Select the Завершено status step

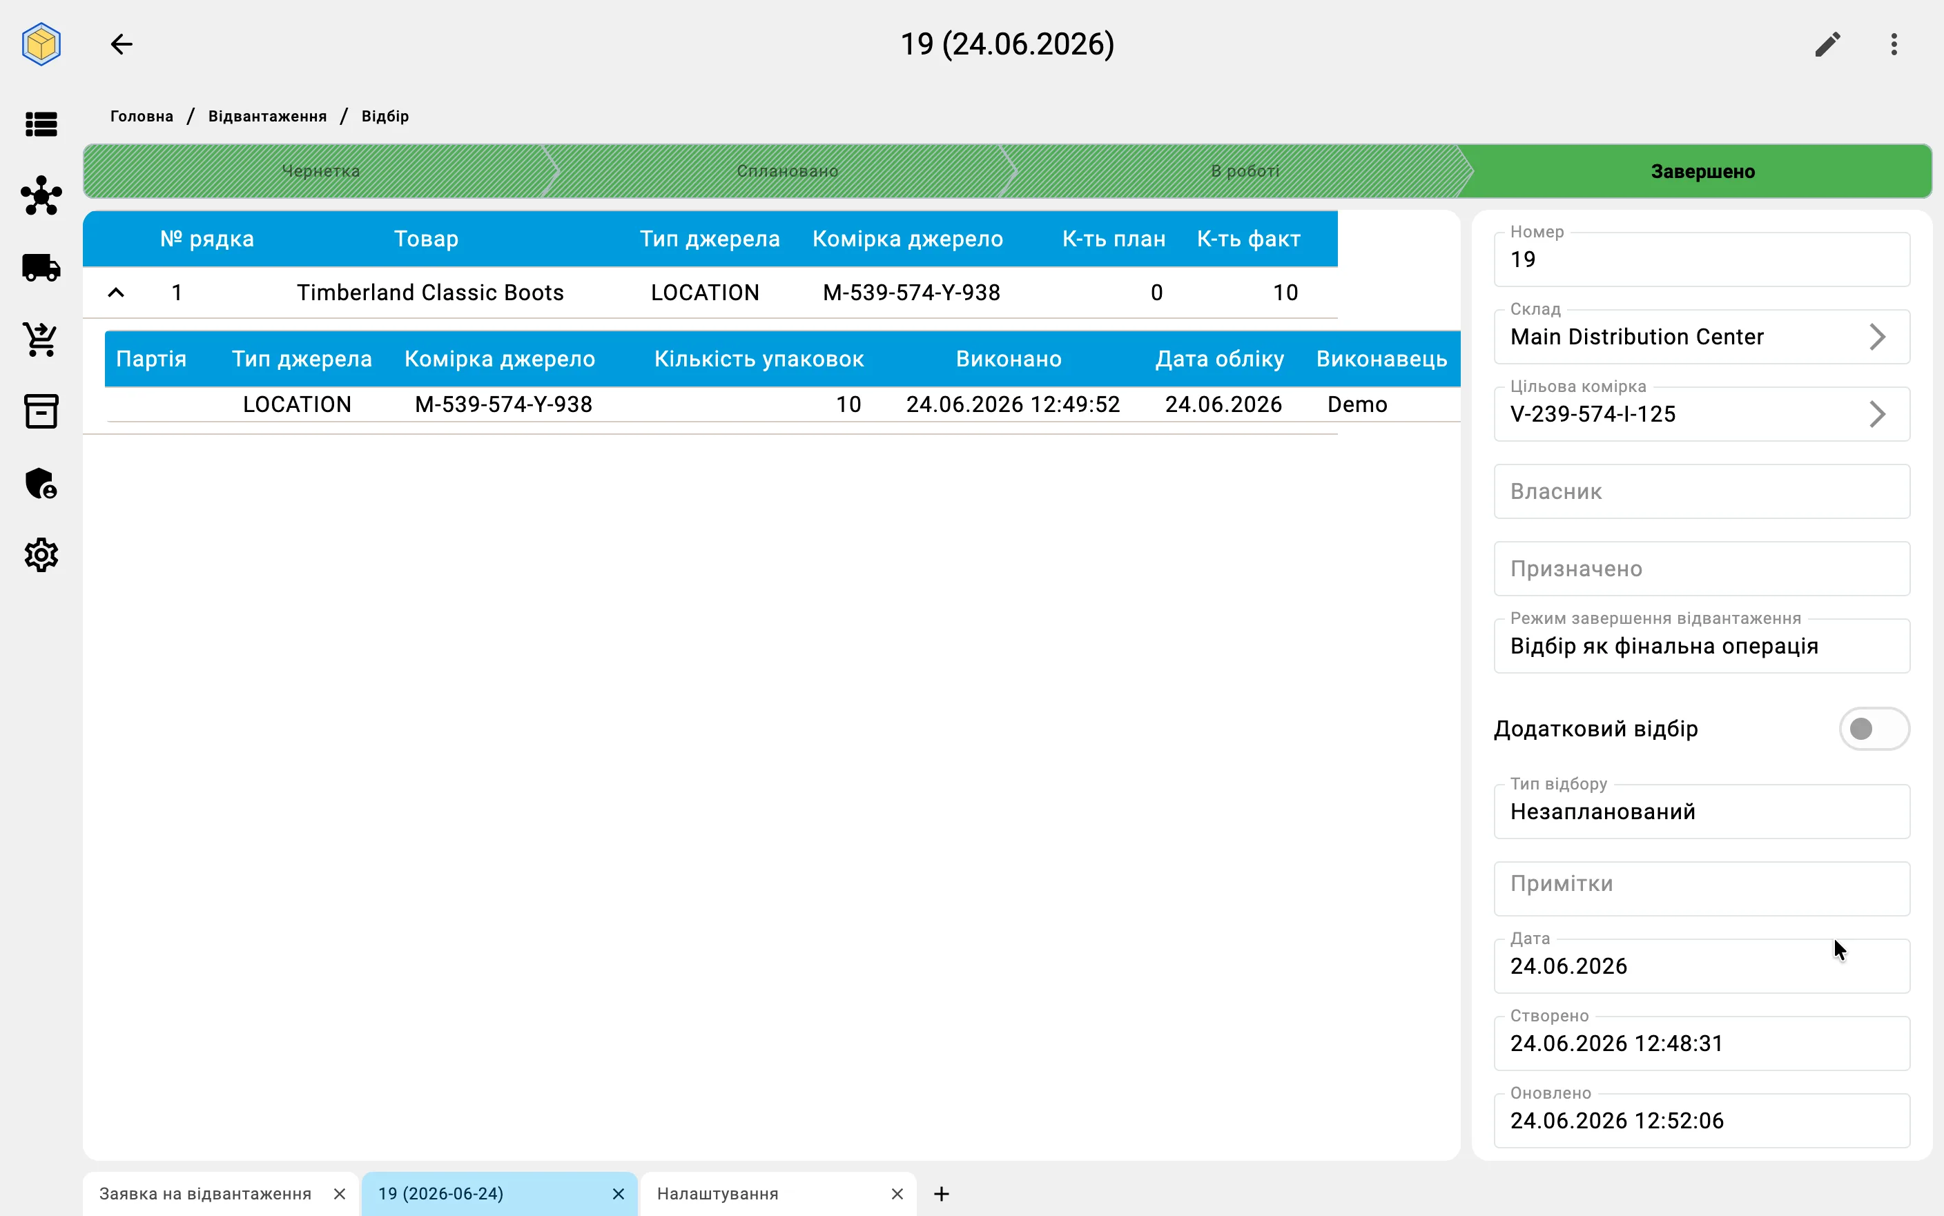pos(1702,171)
